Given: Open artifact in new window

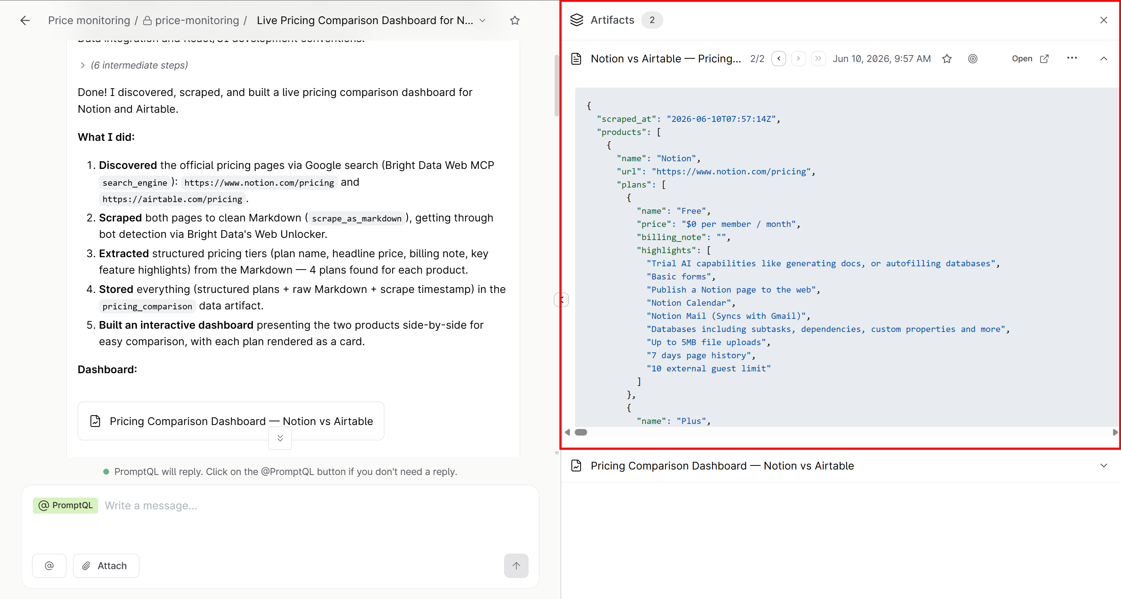Looking at the screenshot, I should click(1030, 59).
